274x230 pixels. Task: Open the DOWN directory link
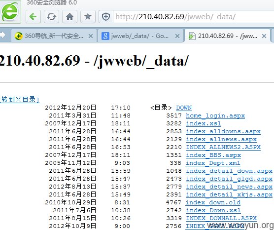point(184,108)
